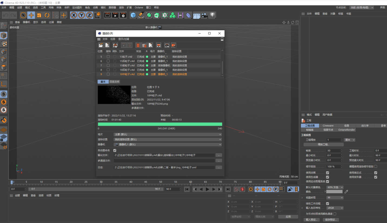This screenshot has height=223, width=387.
Task: Delete selected render queue job trash icon
Action: pyautogui.click(x=138, y=45)
